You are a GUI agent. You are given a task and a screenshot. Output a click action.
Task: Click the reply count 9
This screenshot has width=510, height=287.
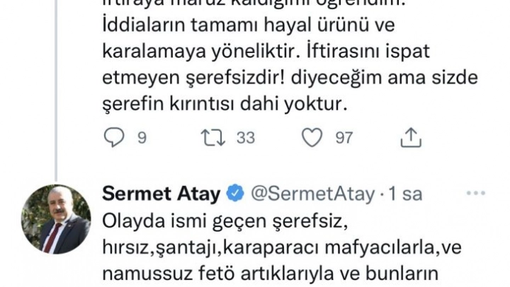click(x=142, y=138)
